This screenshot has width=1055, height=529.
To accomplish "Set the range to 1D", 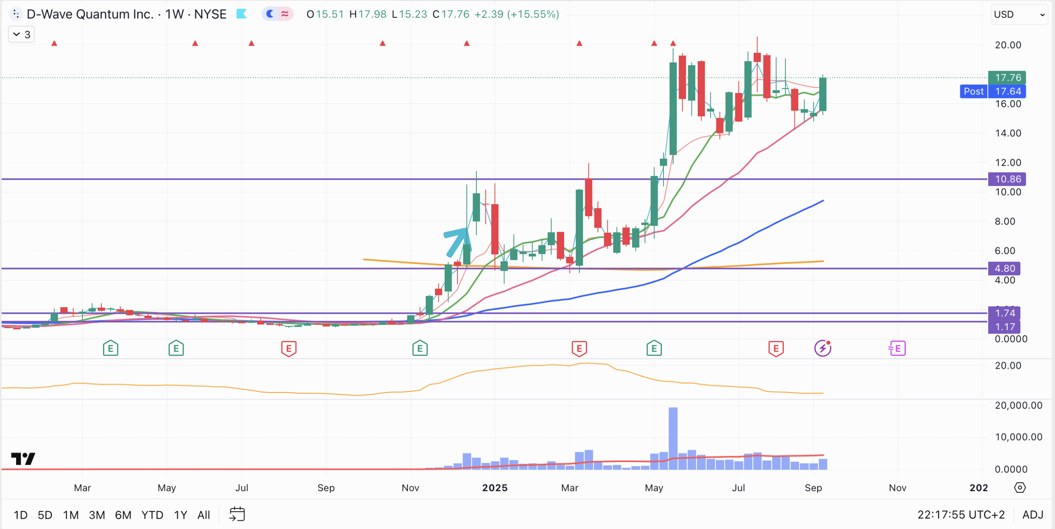I will tap(21, 515).
